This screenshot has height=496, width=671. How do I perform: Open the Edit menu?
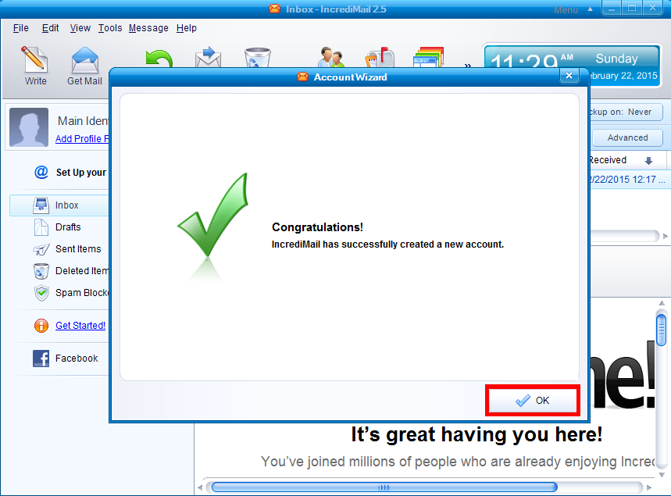pos(51,28)
